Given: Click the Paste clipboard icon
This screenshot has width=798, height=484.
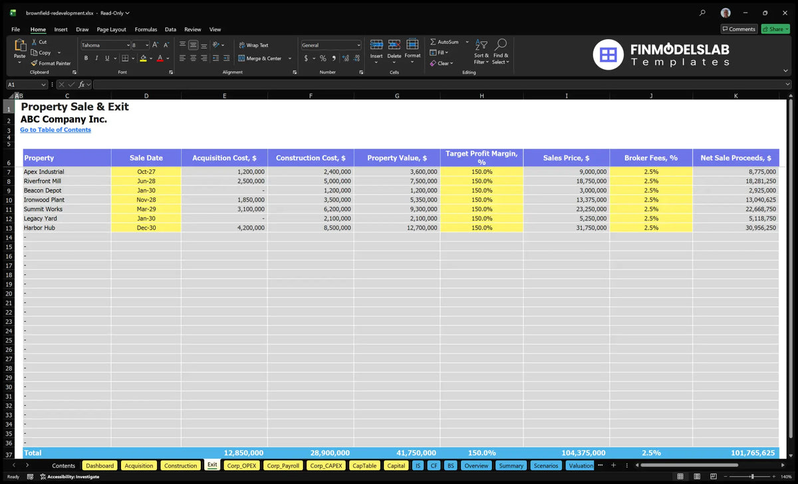Looking at the screenshot, I should click(x=20, y=45).
